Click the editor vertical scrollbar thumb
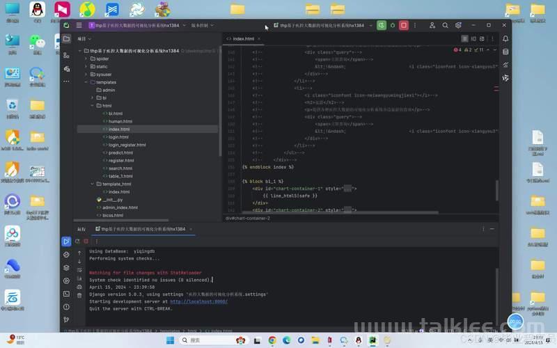 (x=496, y=190)
